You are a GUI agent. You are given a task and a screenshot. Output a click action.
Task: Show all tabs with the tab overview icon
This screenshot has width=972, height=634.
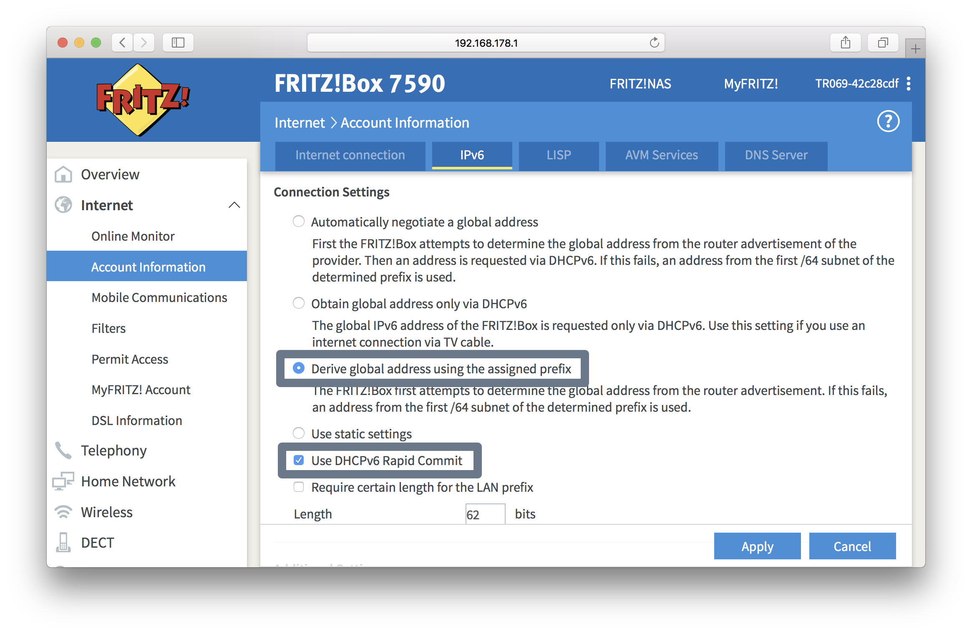pos(883,43)
